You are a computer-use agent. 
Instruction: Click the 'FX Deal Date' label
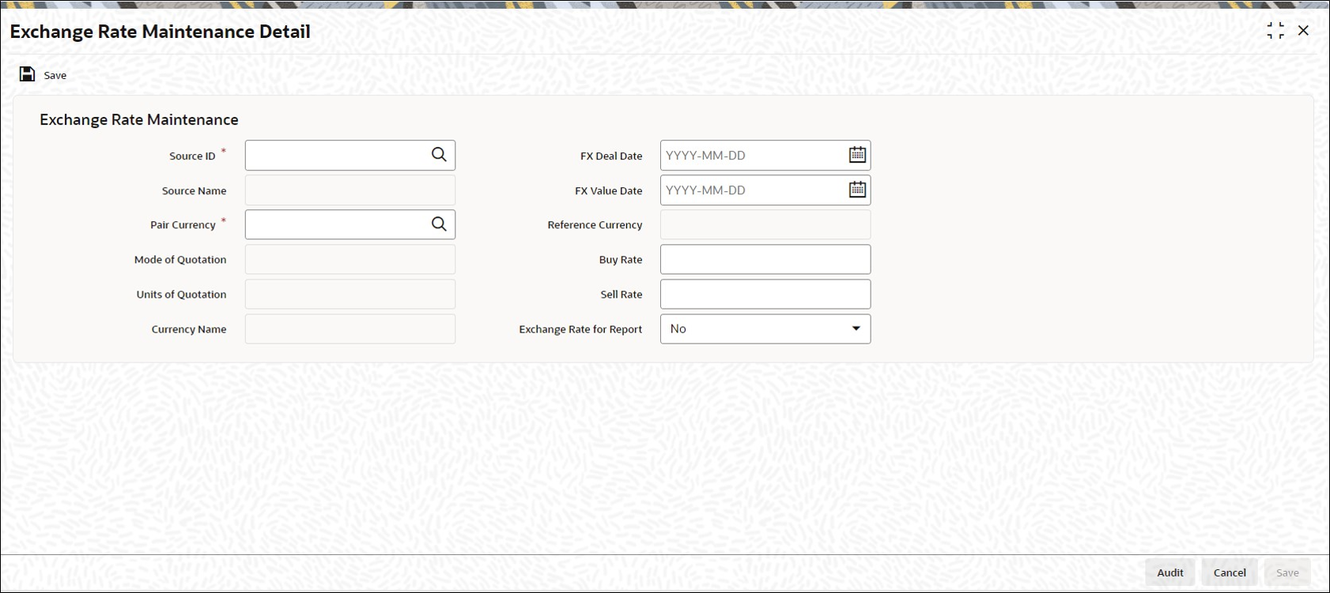(611, 156)
